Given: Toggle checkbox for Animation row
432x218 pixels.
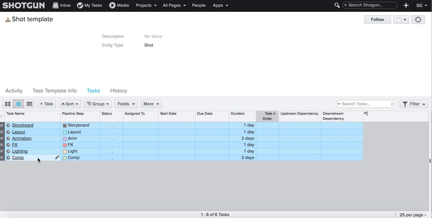Looking at the screenshot, I should point(2,138).
